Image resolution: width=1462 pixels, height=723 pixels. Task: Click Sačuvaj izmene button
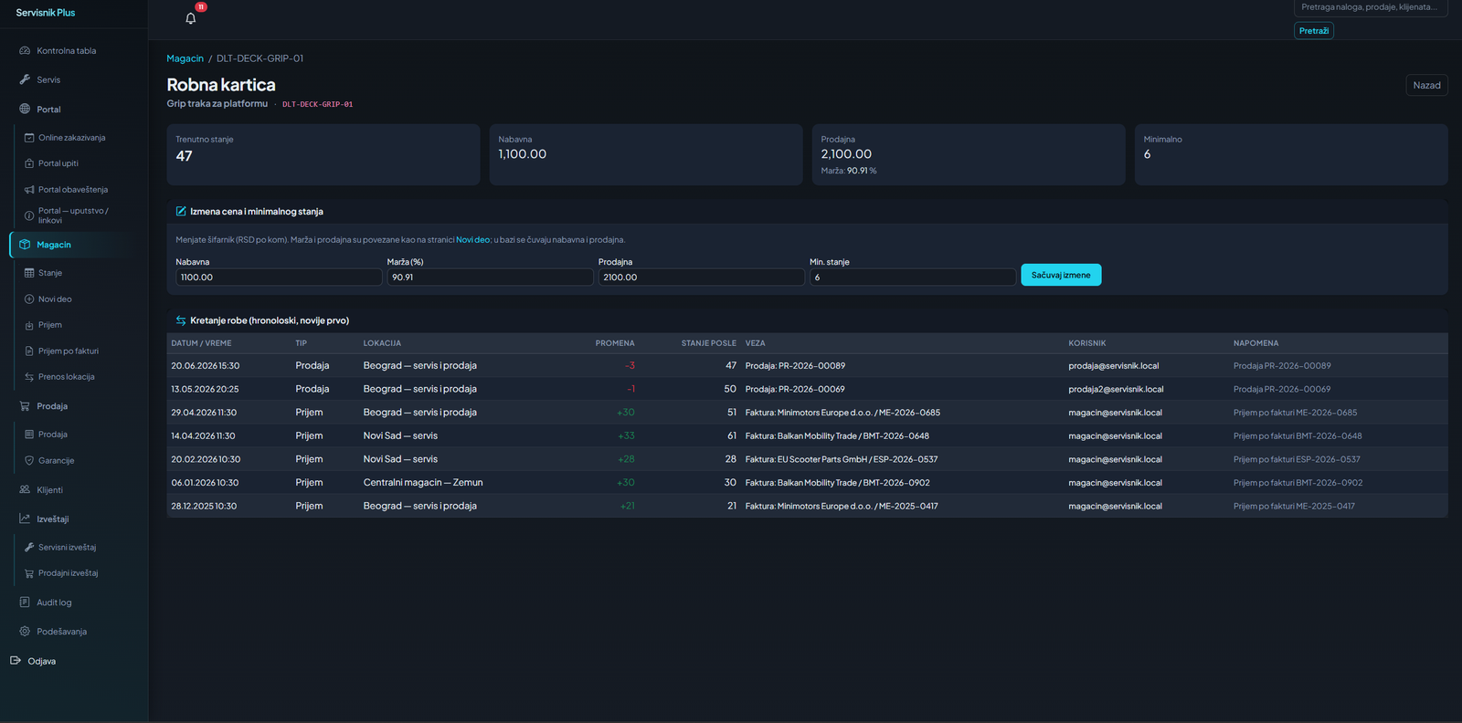pyautogui.click(x=1061, y=275)
